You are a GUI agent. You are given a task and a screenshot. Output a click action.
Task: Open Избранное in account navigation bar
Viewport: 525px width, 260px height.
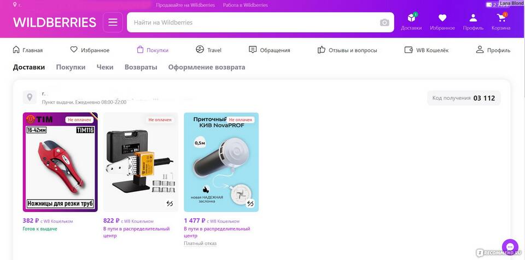(x=90, y=50)
